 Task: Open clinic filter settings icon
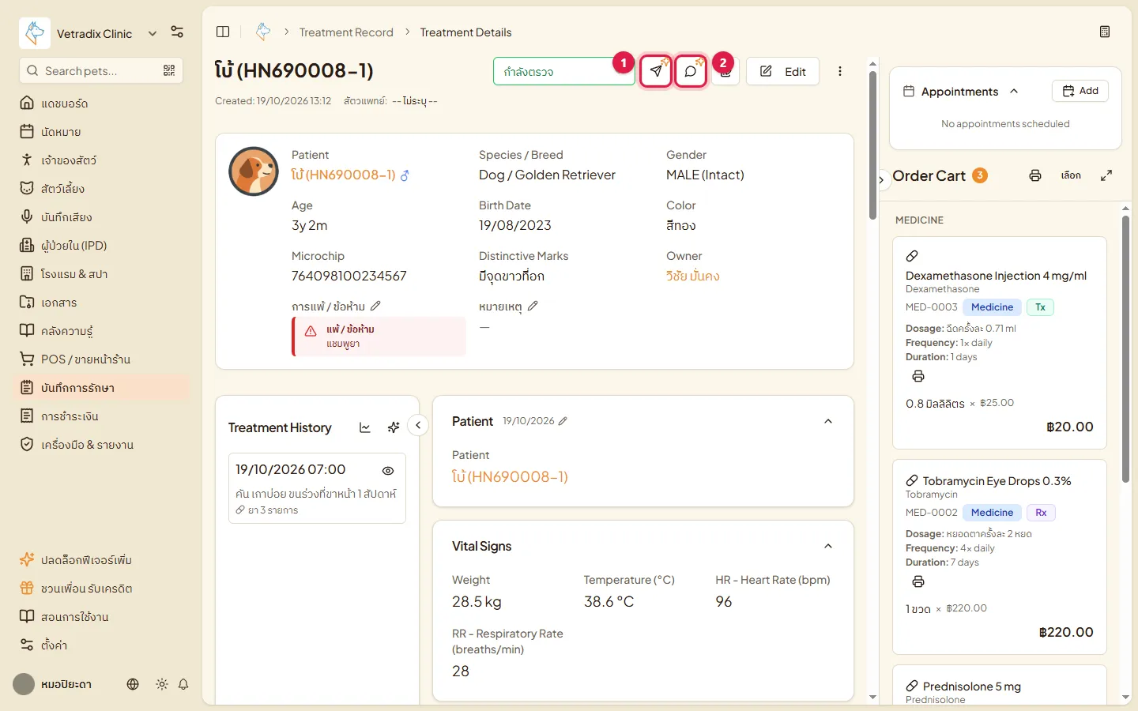(x=177, y=32)
